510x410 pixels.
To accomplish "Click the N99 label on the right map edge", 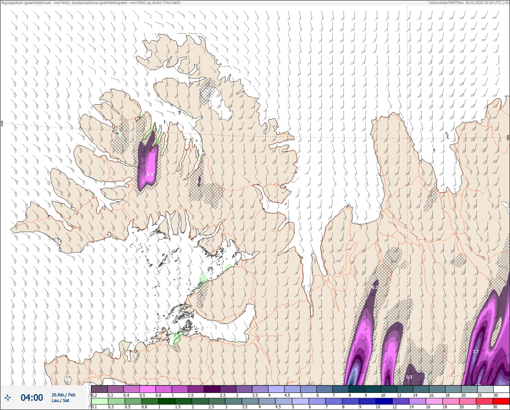I will 508,137.
